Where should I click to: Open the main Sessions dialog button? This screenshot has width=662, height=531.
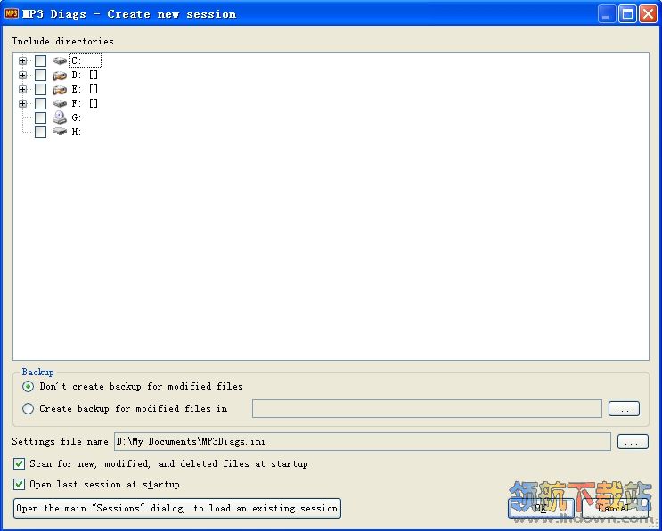coord(177,508)
